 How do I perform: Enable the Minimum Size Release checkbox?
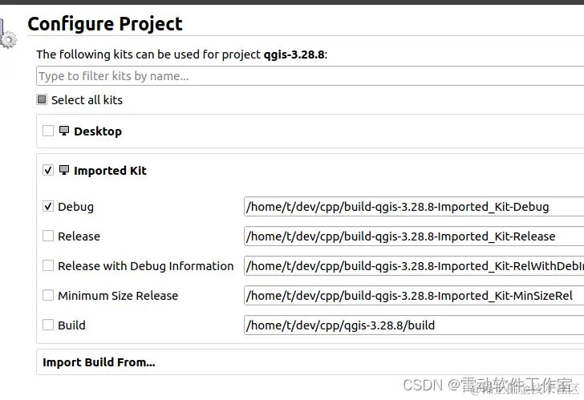tap(48, 296)
